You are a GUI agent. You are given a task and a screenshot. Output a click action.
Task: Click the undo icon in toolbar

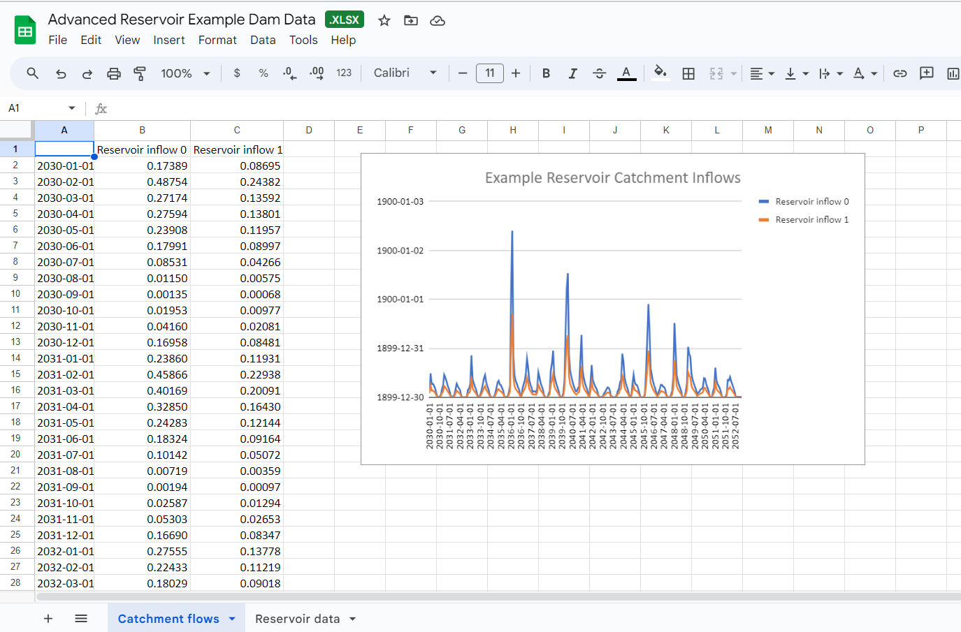click(61, 73)
